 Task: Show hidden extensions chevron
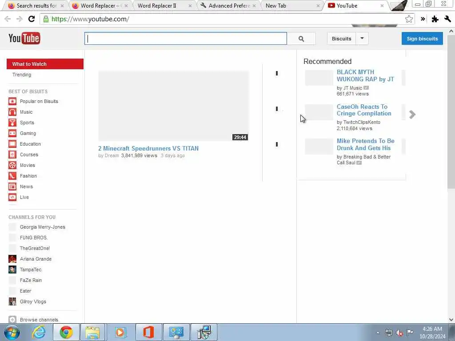pos(423,19)
